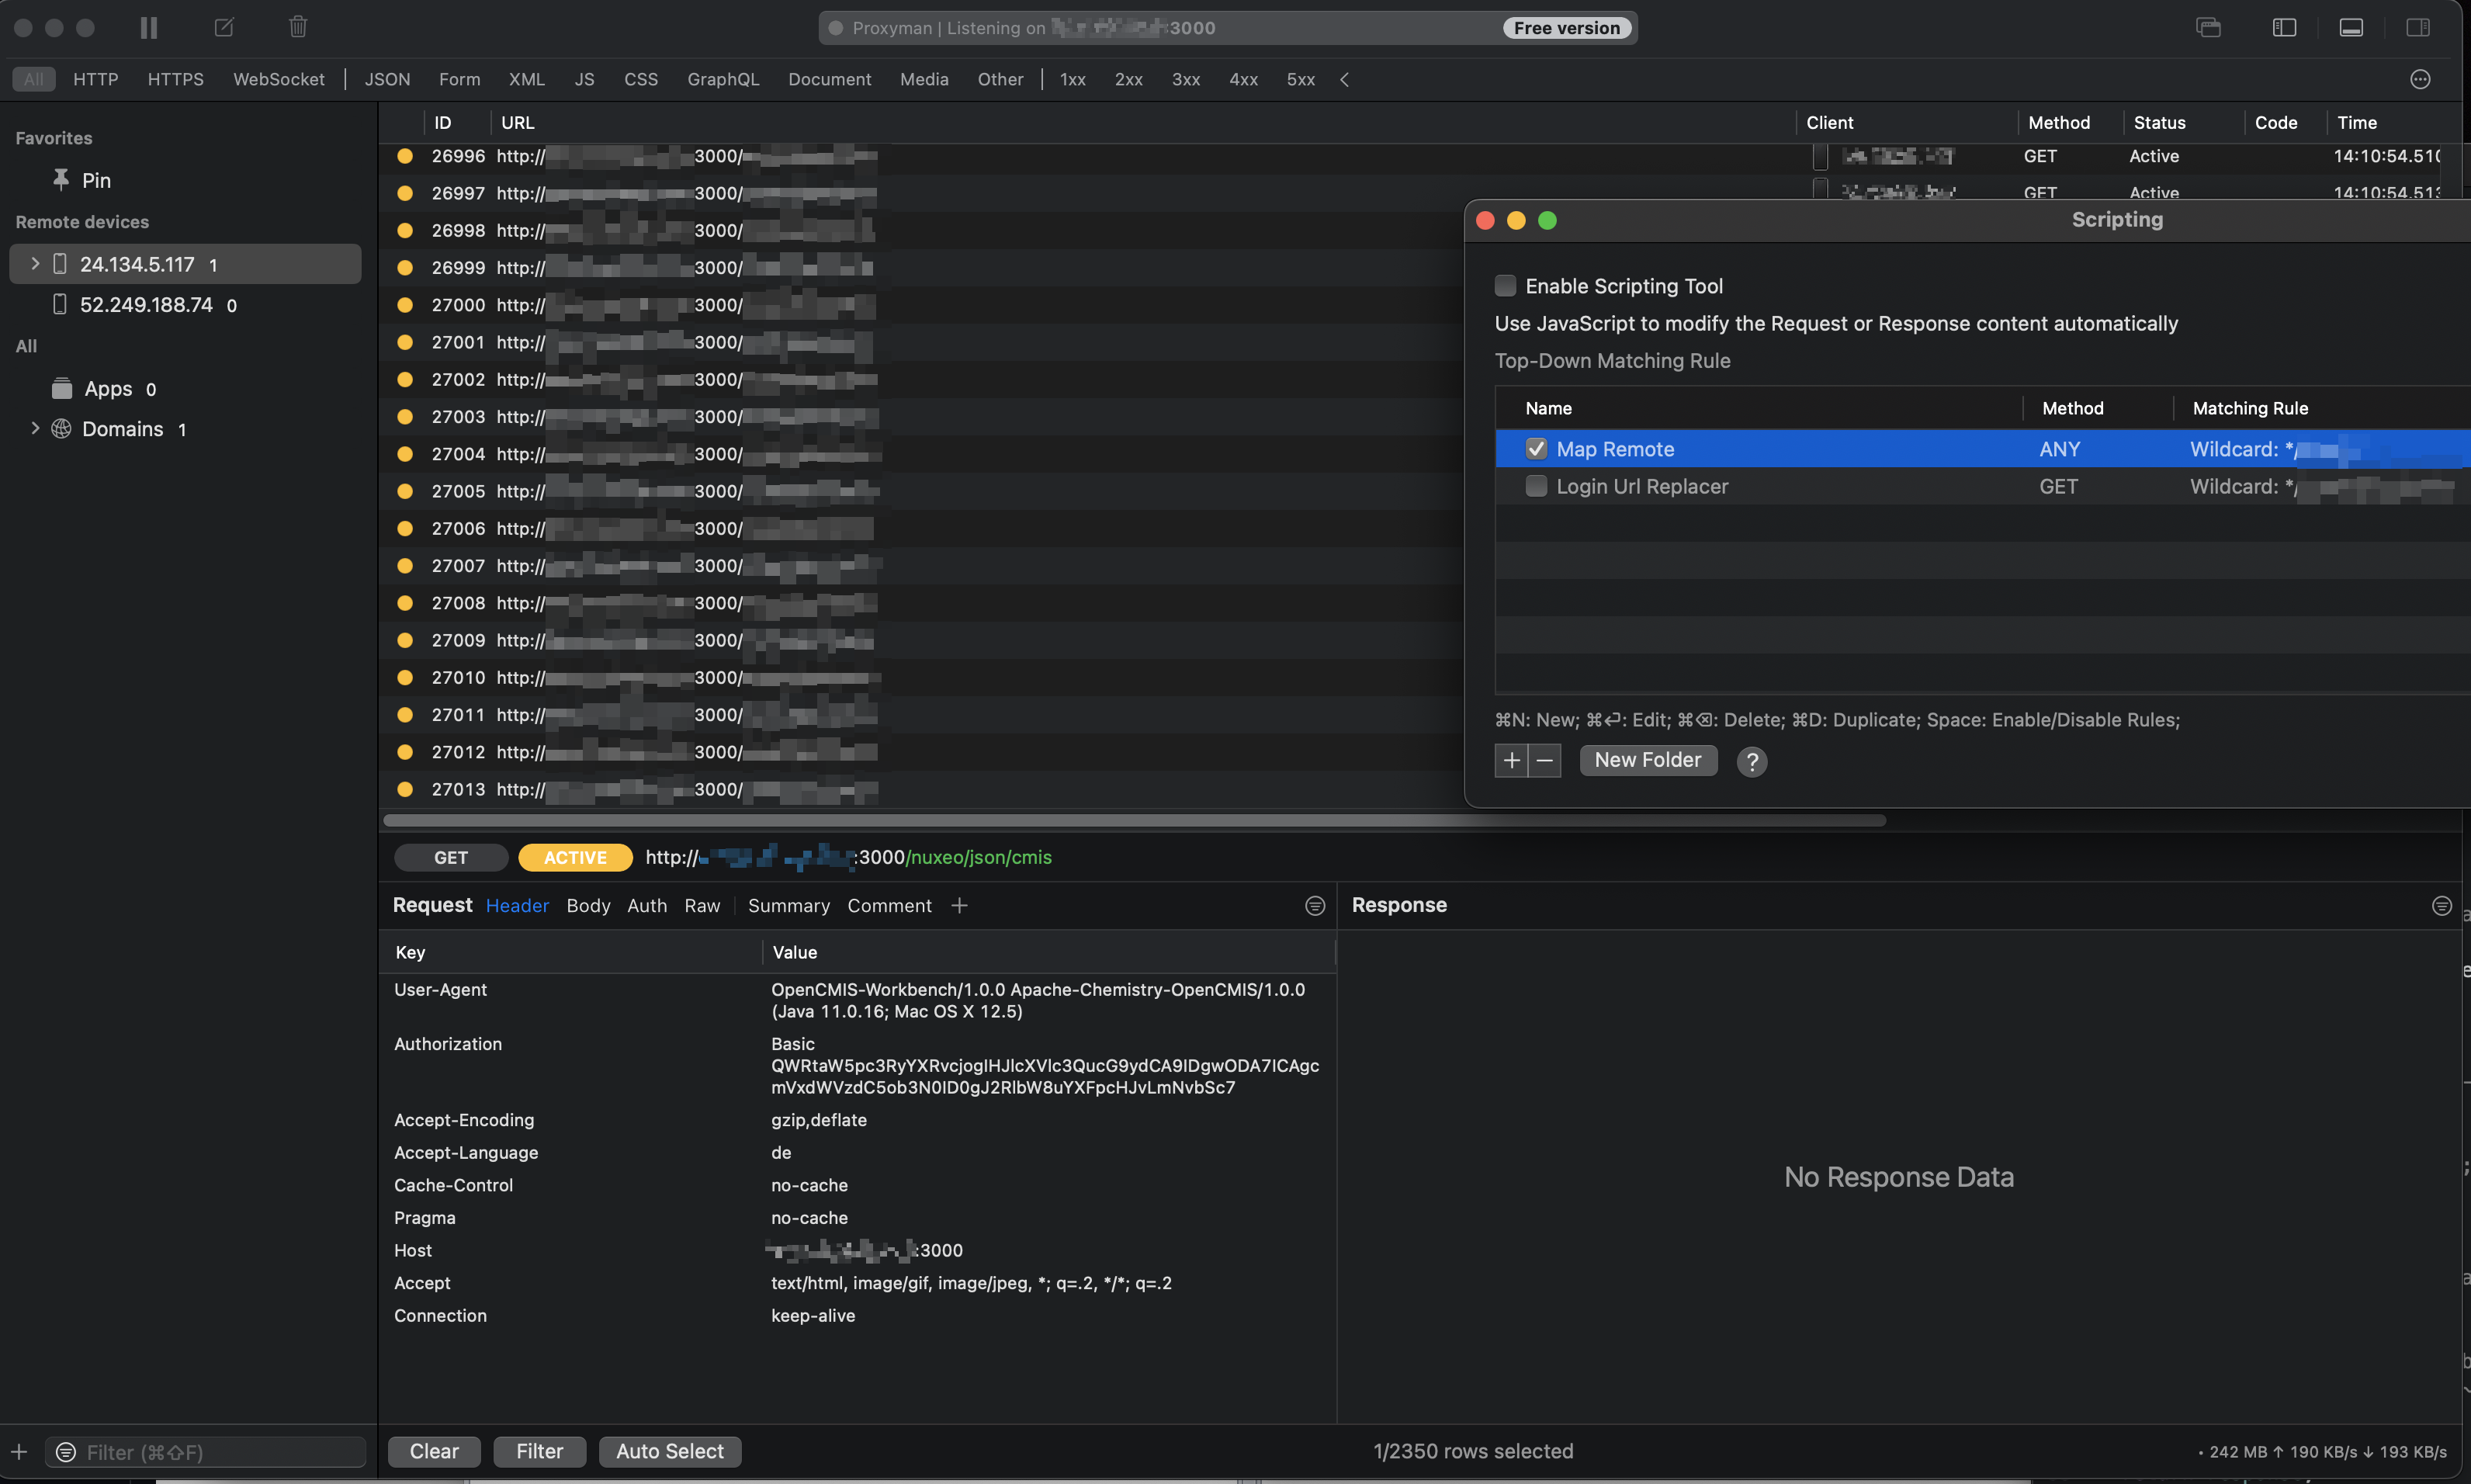
Task: Expand the Domains tree item
Action: click(35, 429)
